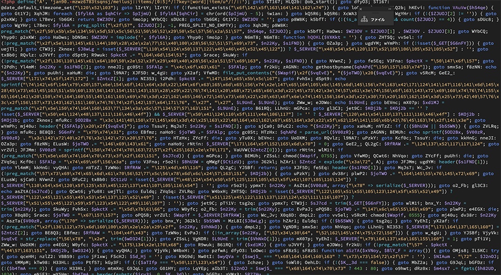Screen dimensions: 501x275
Task: Click the '@ob_start()' call in code
Action: pos(320,2)
